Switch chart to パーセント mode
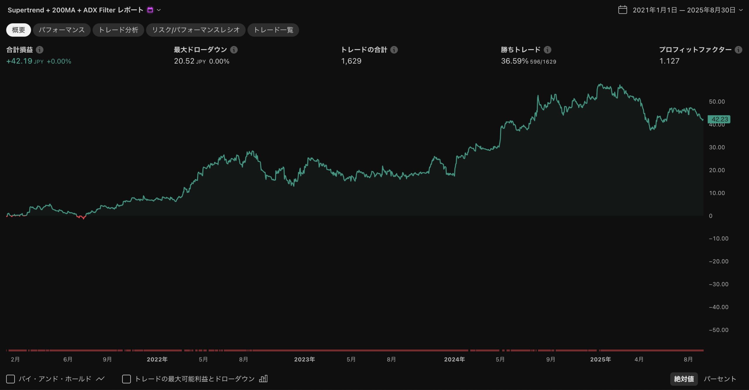Image resolution: width=749 pixels, height=390 pixels. (720, 379)
